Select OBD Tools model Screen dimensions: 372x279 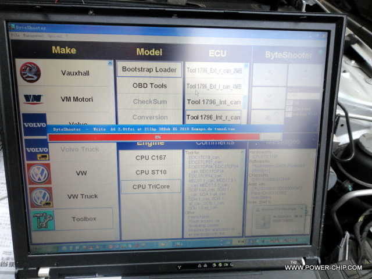(x=150, y=85)
